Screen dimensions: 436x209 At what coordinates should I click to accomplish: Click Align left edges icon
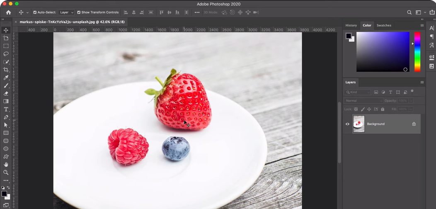pyautogui.click(x=126, y=12)
